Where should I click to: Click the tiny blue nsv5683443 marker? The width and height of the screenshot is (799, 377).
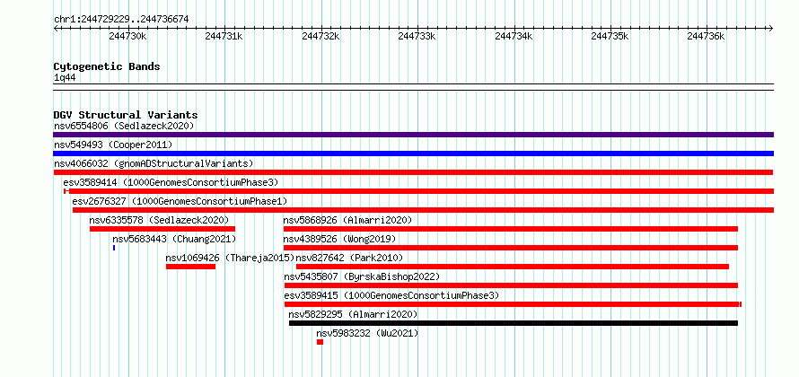click(x=114, y=248)
